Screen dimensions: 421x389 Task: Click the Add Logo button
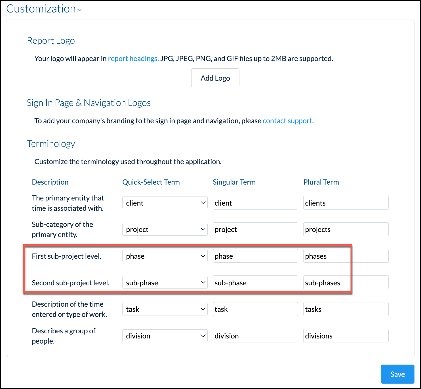[215, 78]
